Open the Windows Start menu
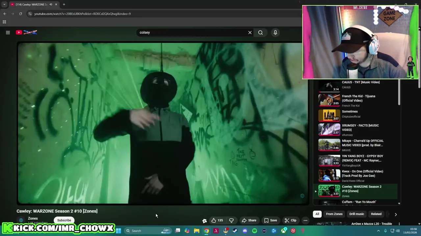This screenshot has width=421, height=236. (118, 231)
